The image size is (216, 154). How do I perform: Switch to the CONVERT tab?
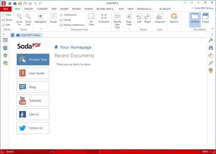click(x=42, y=9)
